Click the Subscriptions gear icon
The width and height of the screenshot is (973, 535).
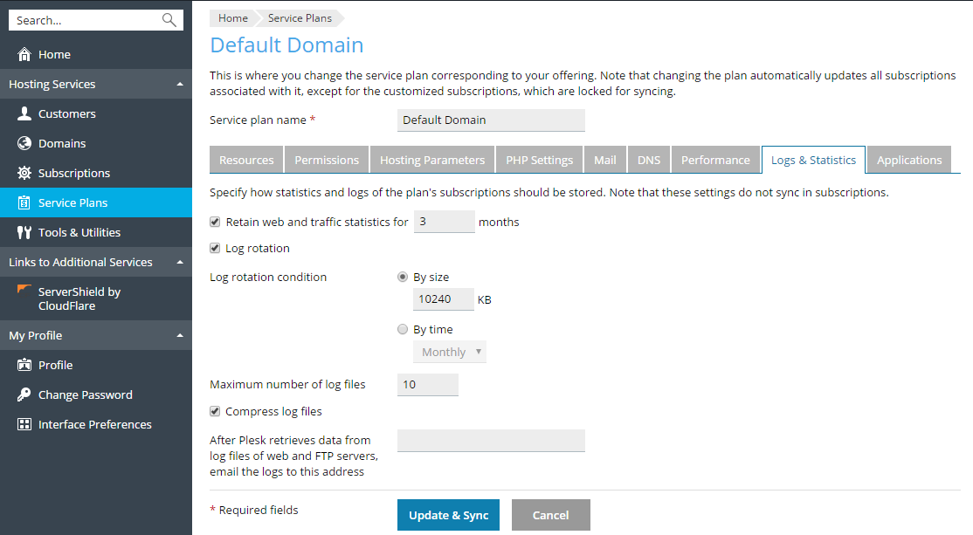24,173
